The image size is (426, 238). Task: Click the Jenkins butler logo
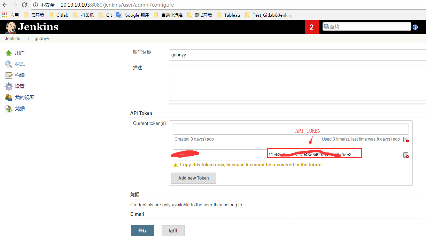[10, 27]
